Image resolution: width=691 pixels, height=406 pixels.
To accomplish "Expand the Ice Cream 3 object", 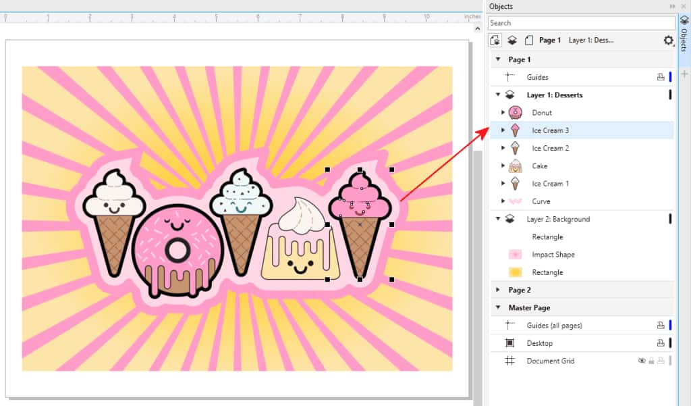I will pyautogui.click(x=503, y=130).
